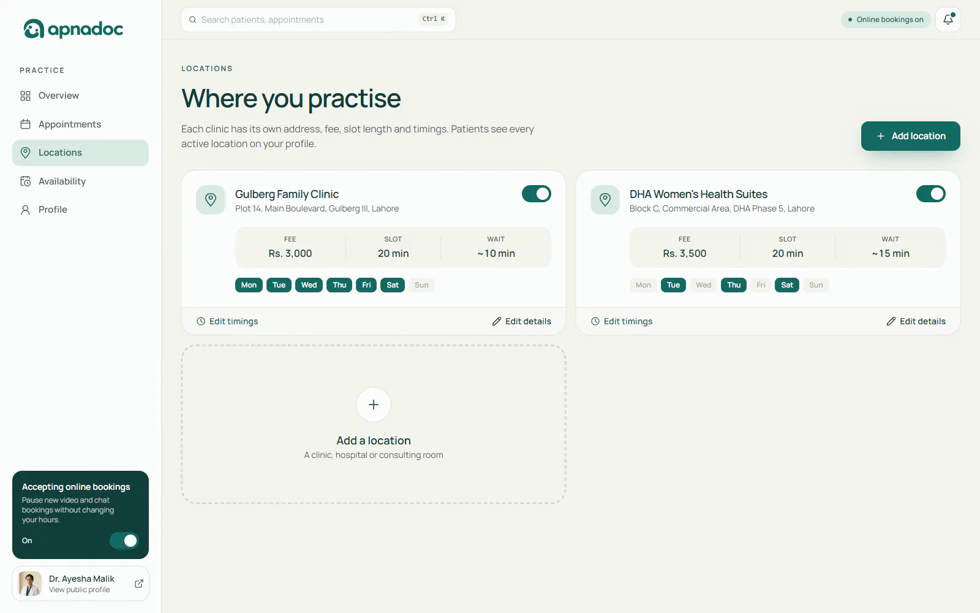Click Edit timings for Gulberg Family Clinic
Image resolution: width=980 pixels, height=613 pixels.
pos(227,321)
